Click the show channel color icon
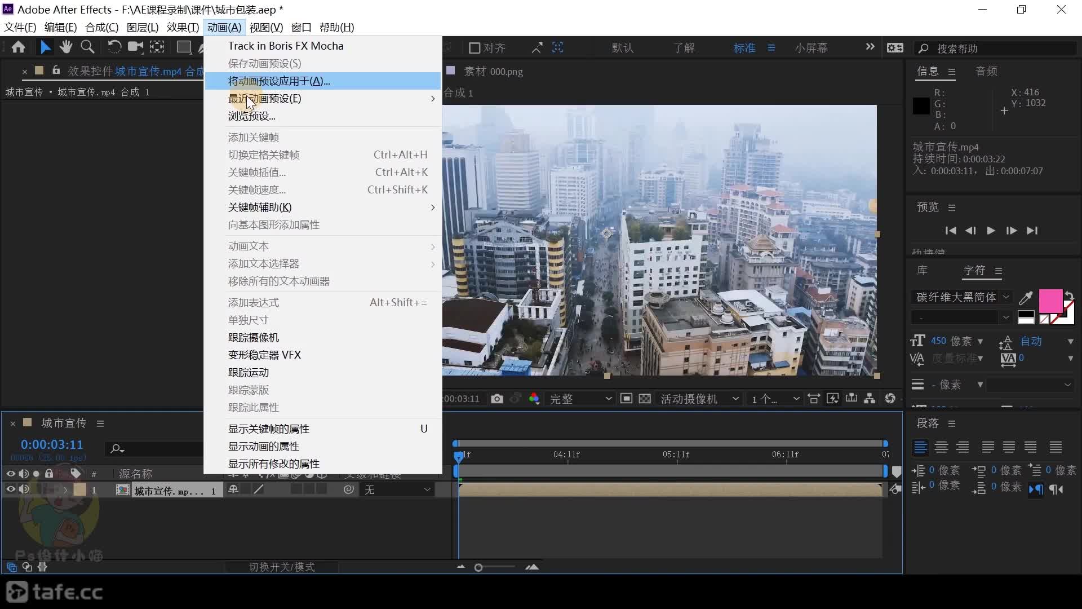 pos(534,399)
